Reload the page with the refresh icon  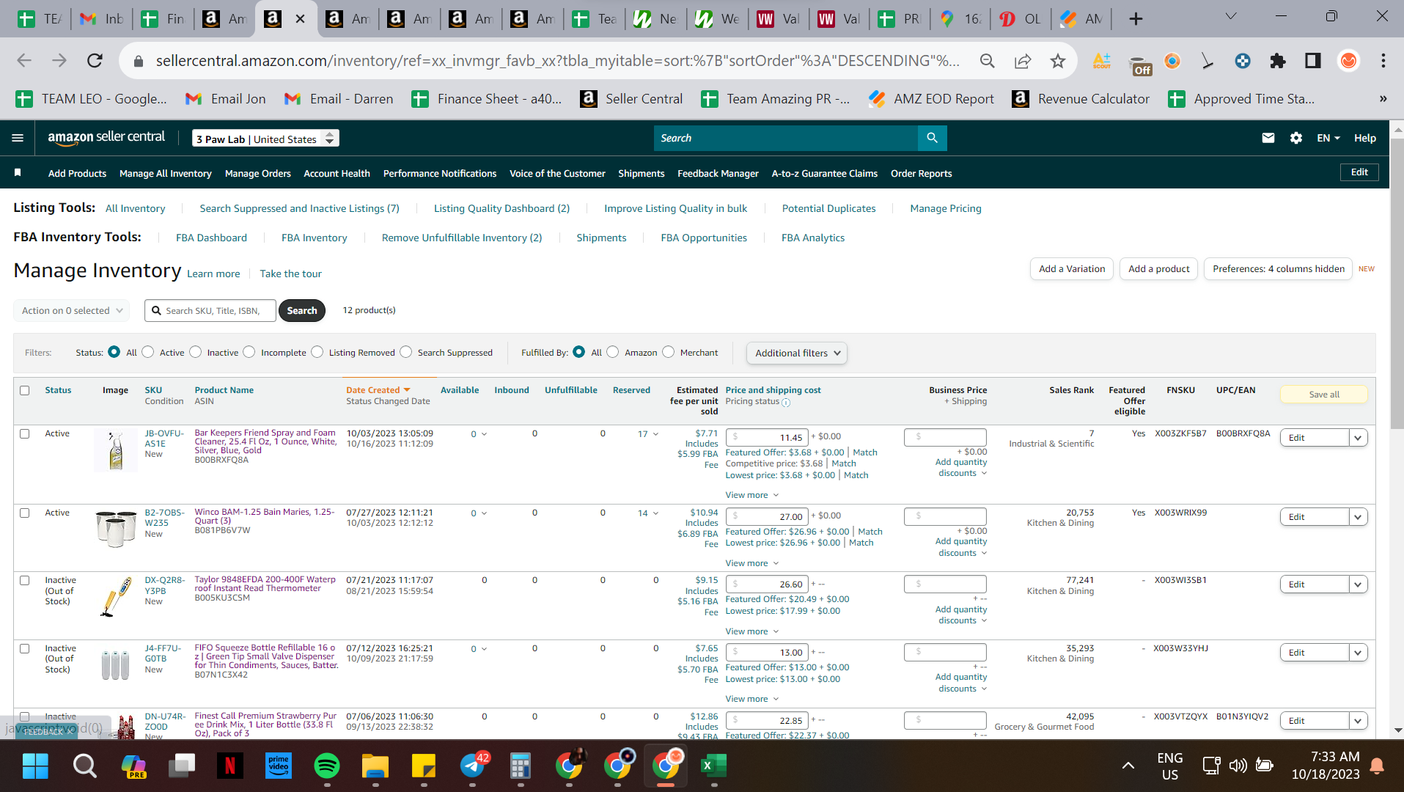[x=95, y=61]
